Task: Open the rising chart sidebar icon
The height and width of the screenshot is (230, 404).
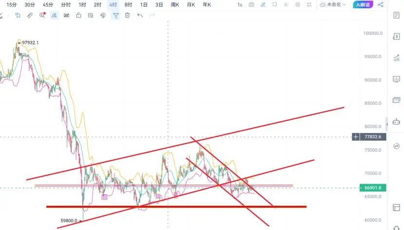Action: point(397,58)
